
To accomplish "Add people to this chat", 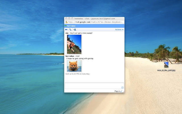I will [75, 29].
